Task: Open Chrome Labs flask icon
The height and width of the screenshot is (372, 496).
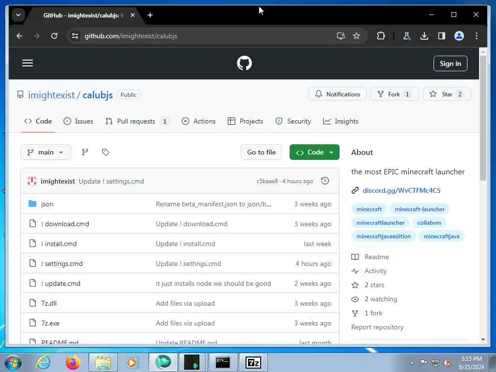Action: tap(407, 36)
